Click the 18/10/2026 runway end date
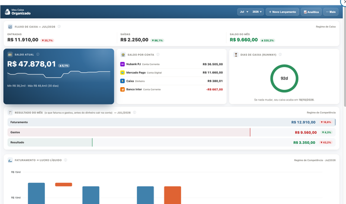This screenshot has height=204, width=346. coord(307,100)
